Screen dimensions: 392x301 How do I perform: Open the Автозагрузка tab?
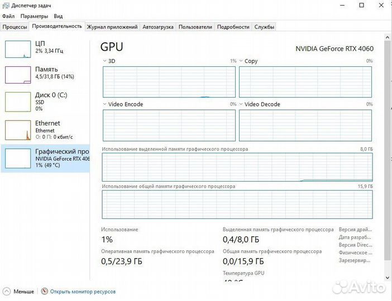158,27
